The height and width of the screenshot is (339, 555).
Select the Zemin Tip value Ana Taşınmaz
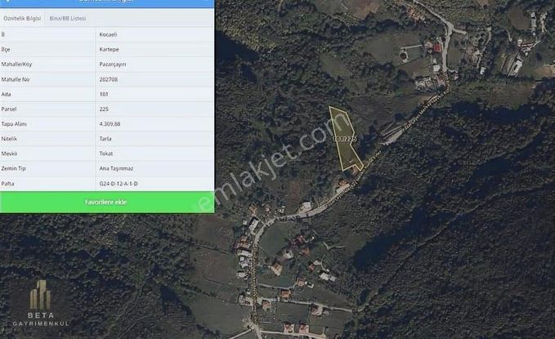pos(116,168)
